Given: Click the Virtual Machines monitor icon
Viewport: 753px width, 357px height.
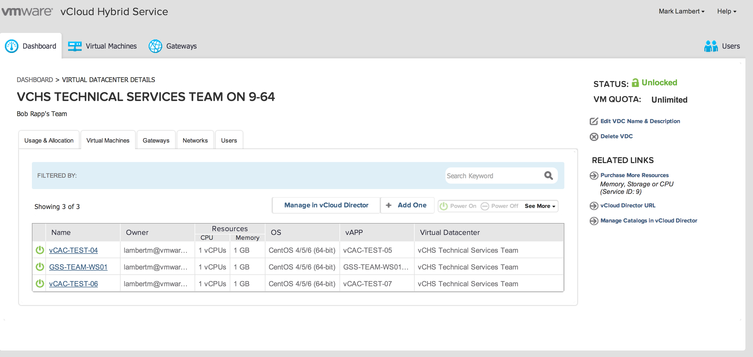Looking at the screenshot, I should point(75,46).
